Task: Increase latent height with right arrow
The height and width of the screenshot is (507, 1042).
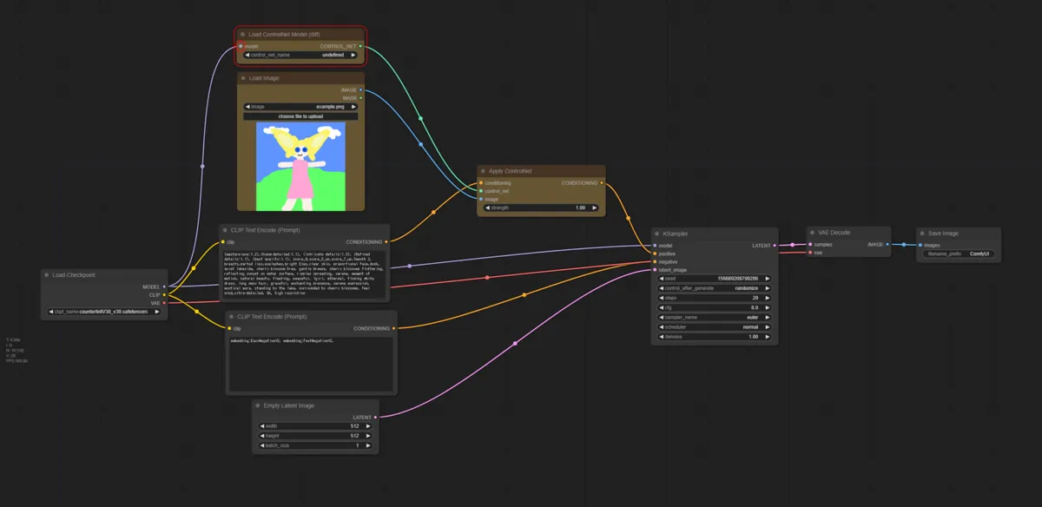Action: pos(368,436)
